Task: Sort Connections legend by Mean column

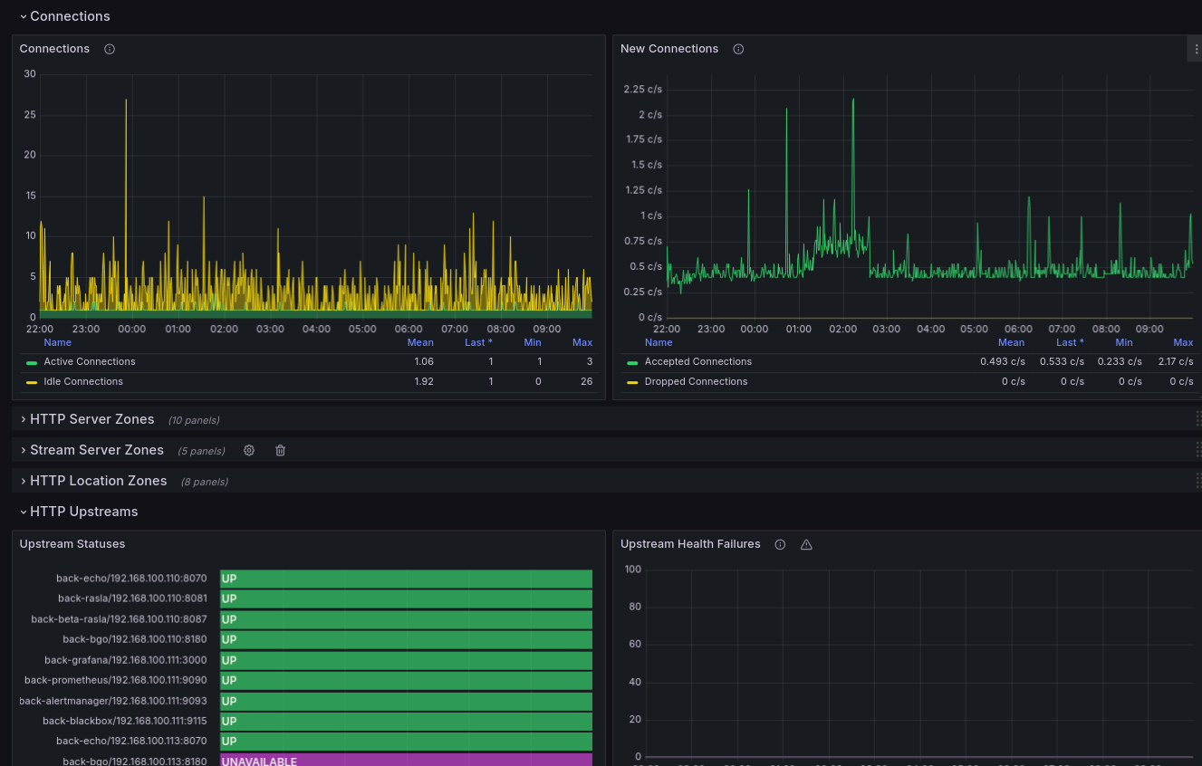Action: click(420, 342)
